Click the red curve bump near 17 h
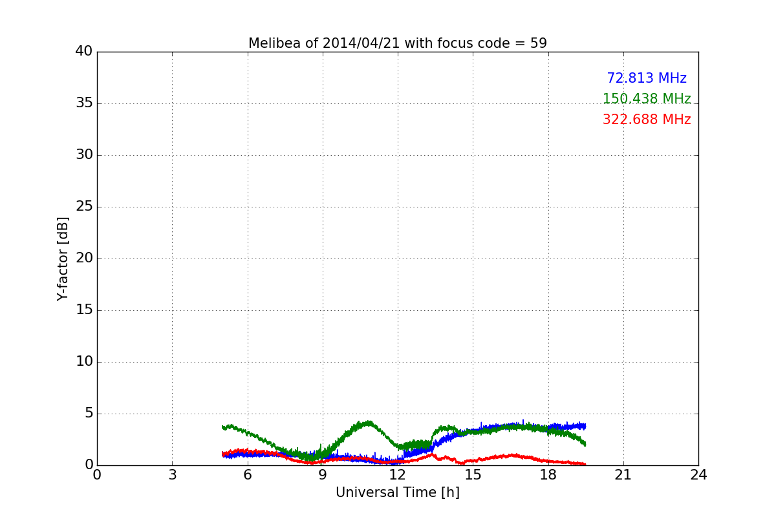776x517 pixels. pos(512,455)
